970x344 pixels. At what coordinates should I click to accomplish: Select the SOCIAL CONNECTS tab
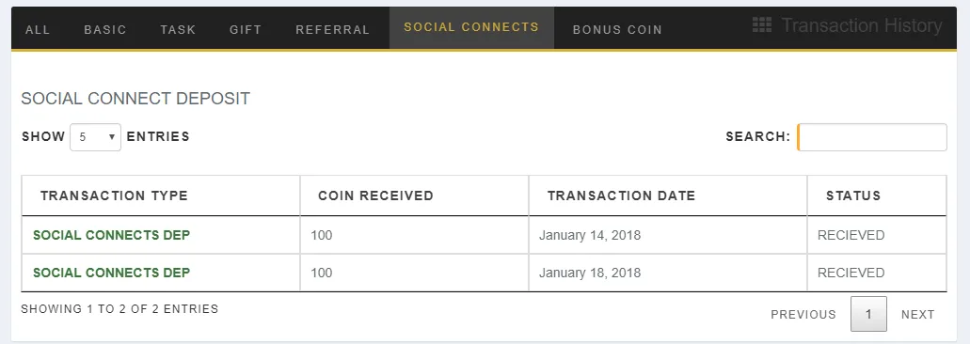471,28
